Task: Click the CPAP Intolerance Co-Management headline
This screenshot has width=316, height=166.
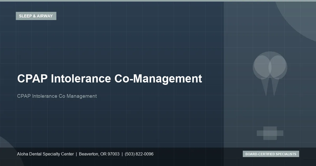Action: point(110,79)
